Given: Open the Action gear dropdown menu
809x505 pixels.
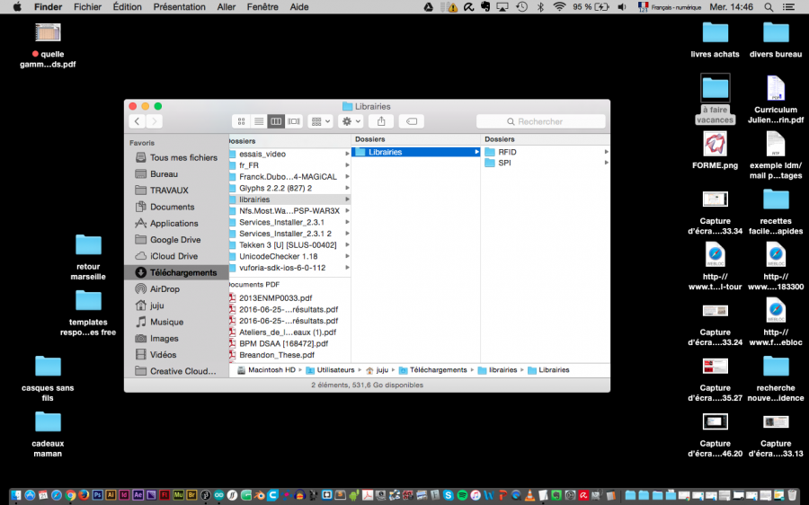Looking at the screenshot, I should pyautogui.click(x=351, y=121).
